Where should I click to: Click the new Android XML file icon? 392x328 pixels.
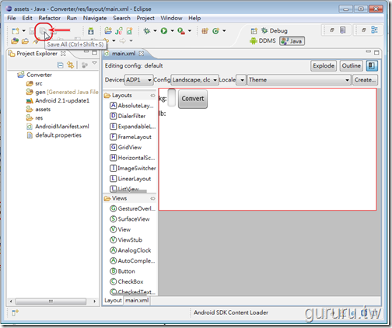click(x=129, y=31)
